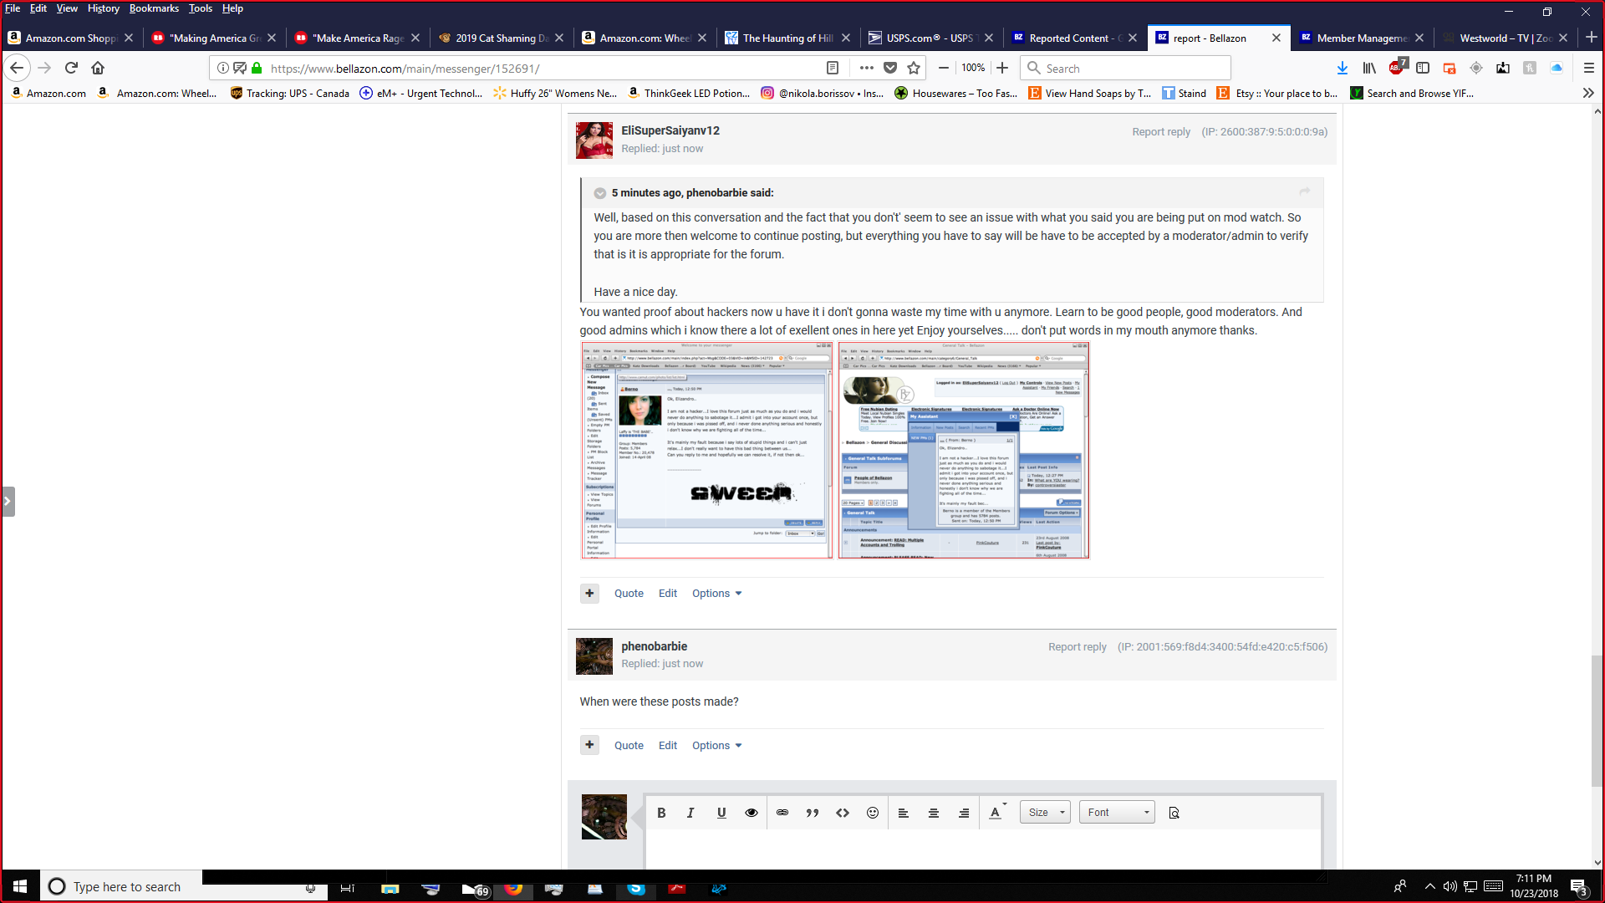Image resolution: width=1605 pixels, height=903 pixels.
Task: Click Report reply on phenobarbie's post
Action: [x=1077, y=647]
